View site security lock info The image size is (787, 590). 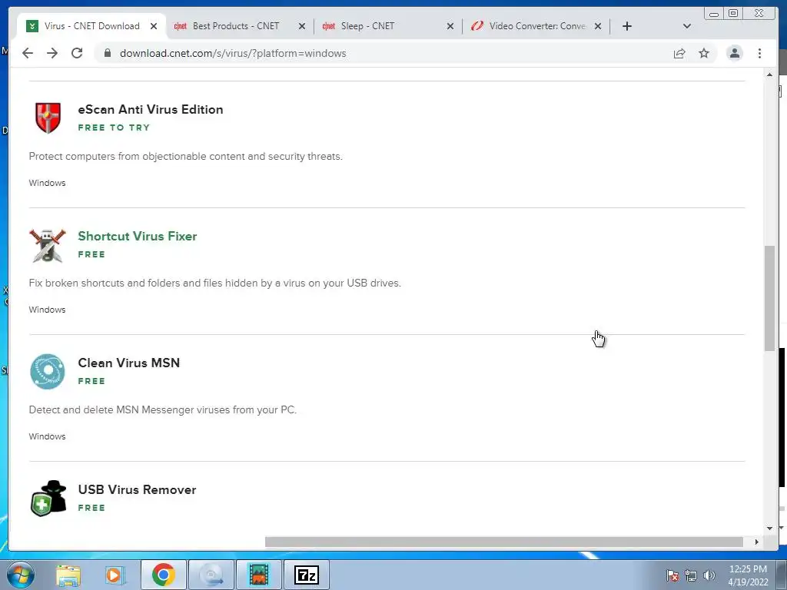107,53
